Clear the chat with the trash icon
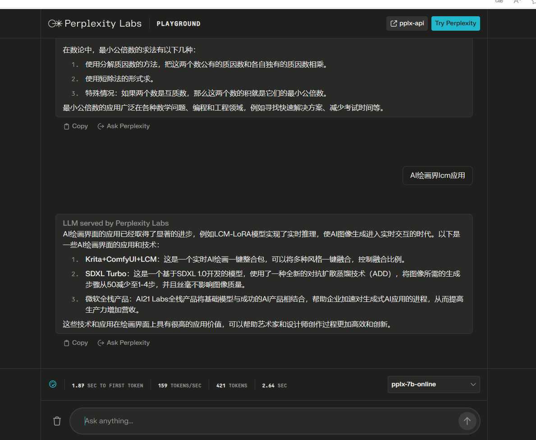Image resolution: width=536 pixels, height=440 pixels. tap(57, 421)
